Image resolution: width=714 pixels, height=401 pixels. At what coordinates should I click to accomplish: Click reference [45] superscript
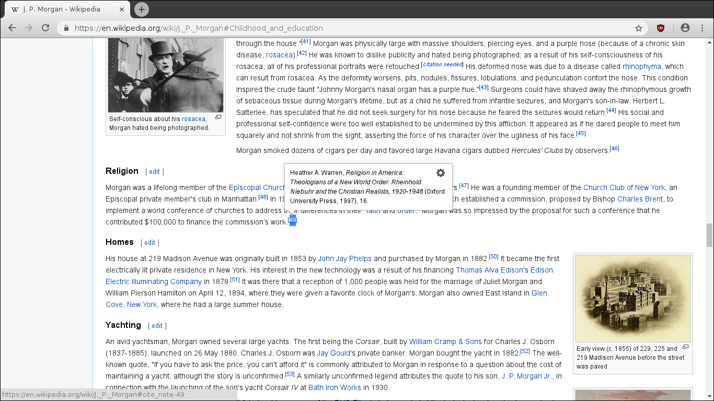581,133
